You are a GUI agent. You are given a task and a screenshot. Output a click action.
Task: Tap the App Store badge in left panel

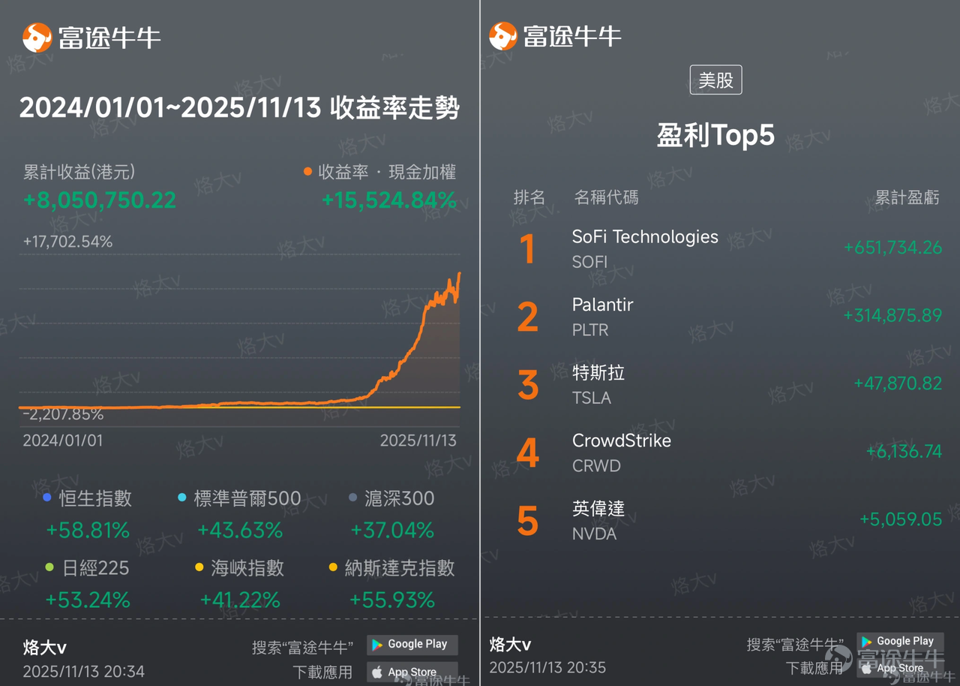[412, 672]
